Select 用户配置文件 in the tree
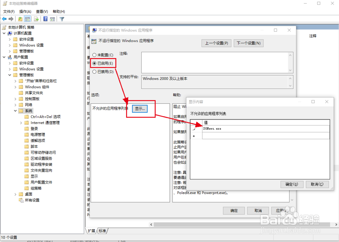This screenshot has height=242, width=339. pos(41,182)
